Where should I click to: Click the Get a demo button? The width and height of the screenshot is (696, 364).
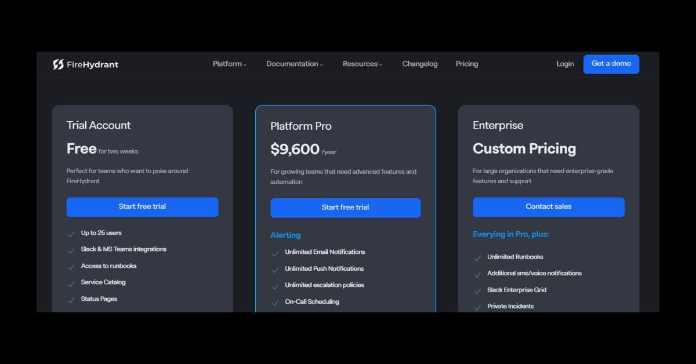611,64
